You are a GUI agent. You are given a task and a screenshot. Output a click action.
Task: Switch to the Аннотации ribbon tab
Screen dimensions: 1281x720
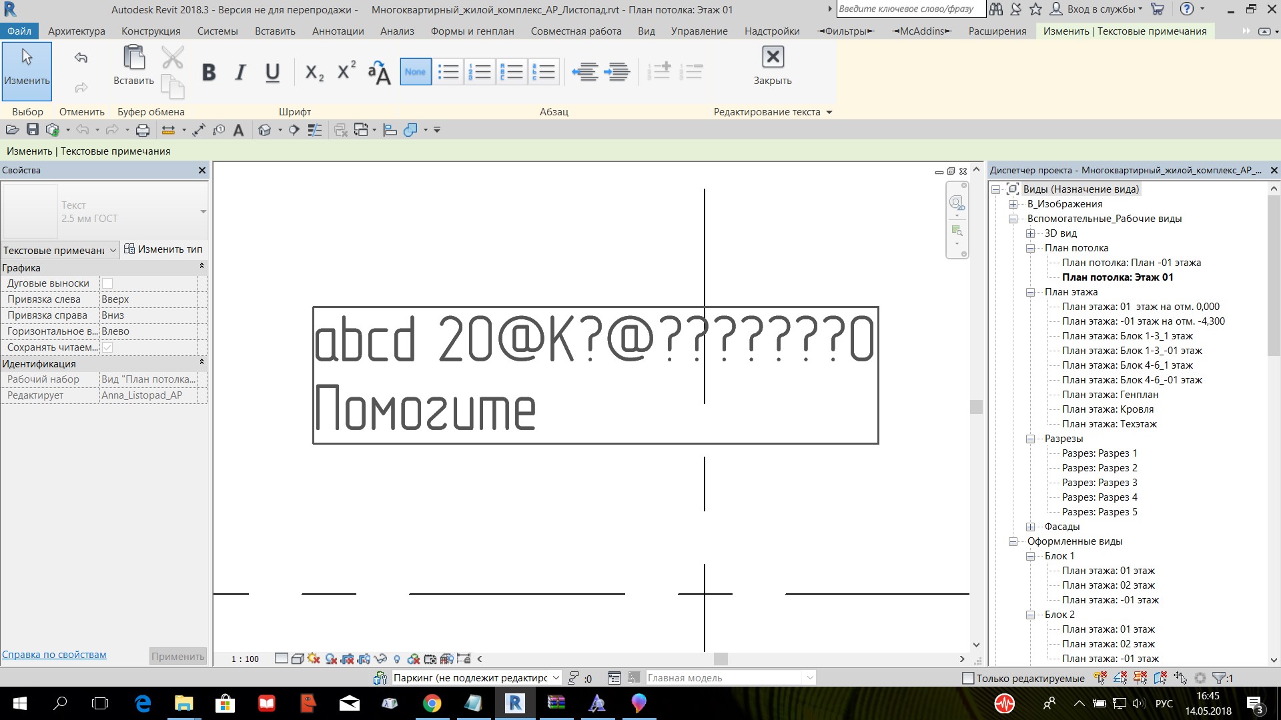338,31
